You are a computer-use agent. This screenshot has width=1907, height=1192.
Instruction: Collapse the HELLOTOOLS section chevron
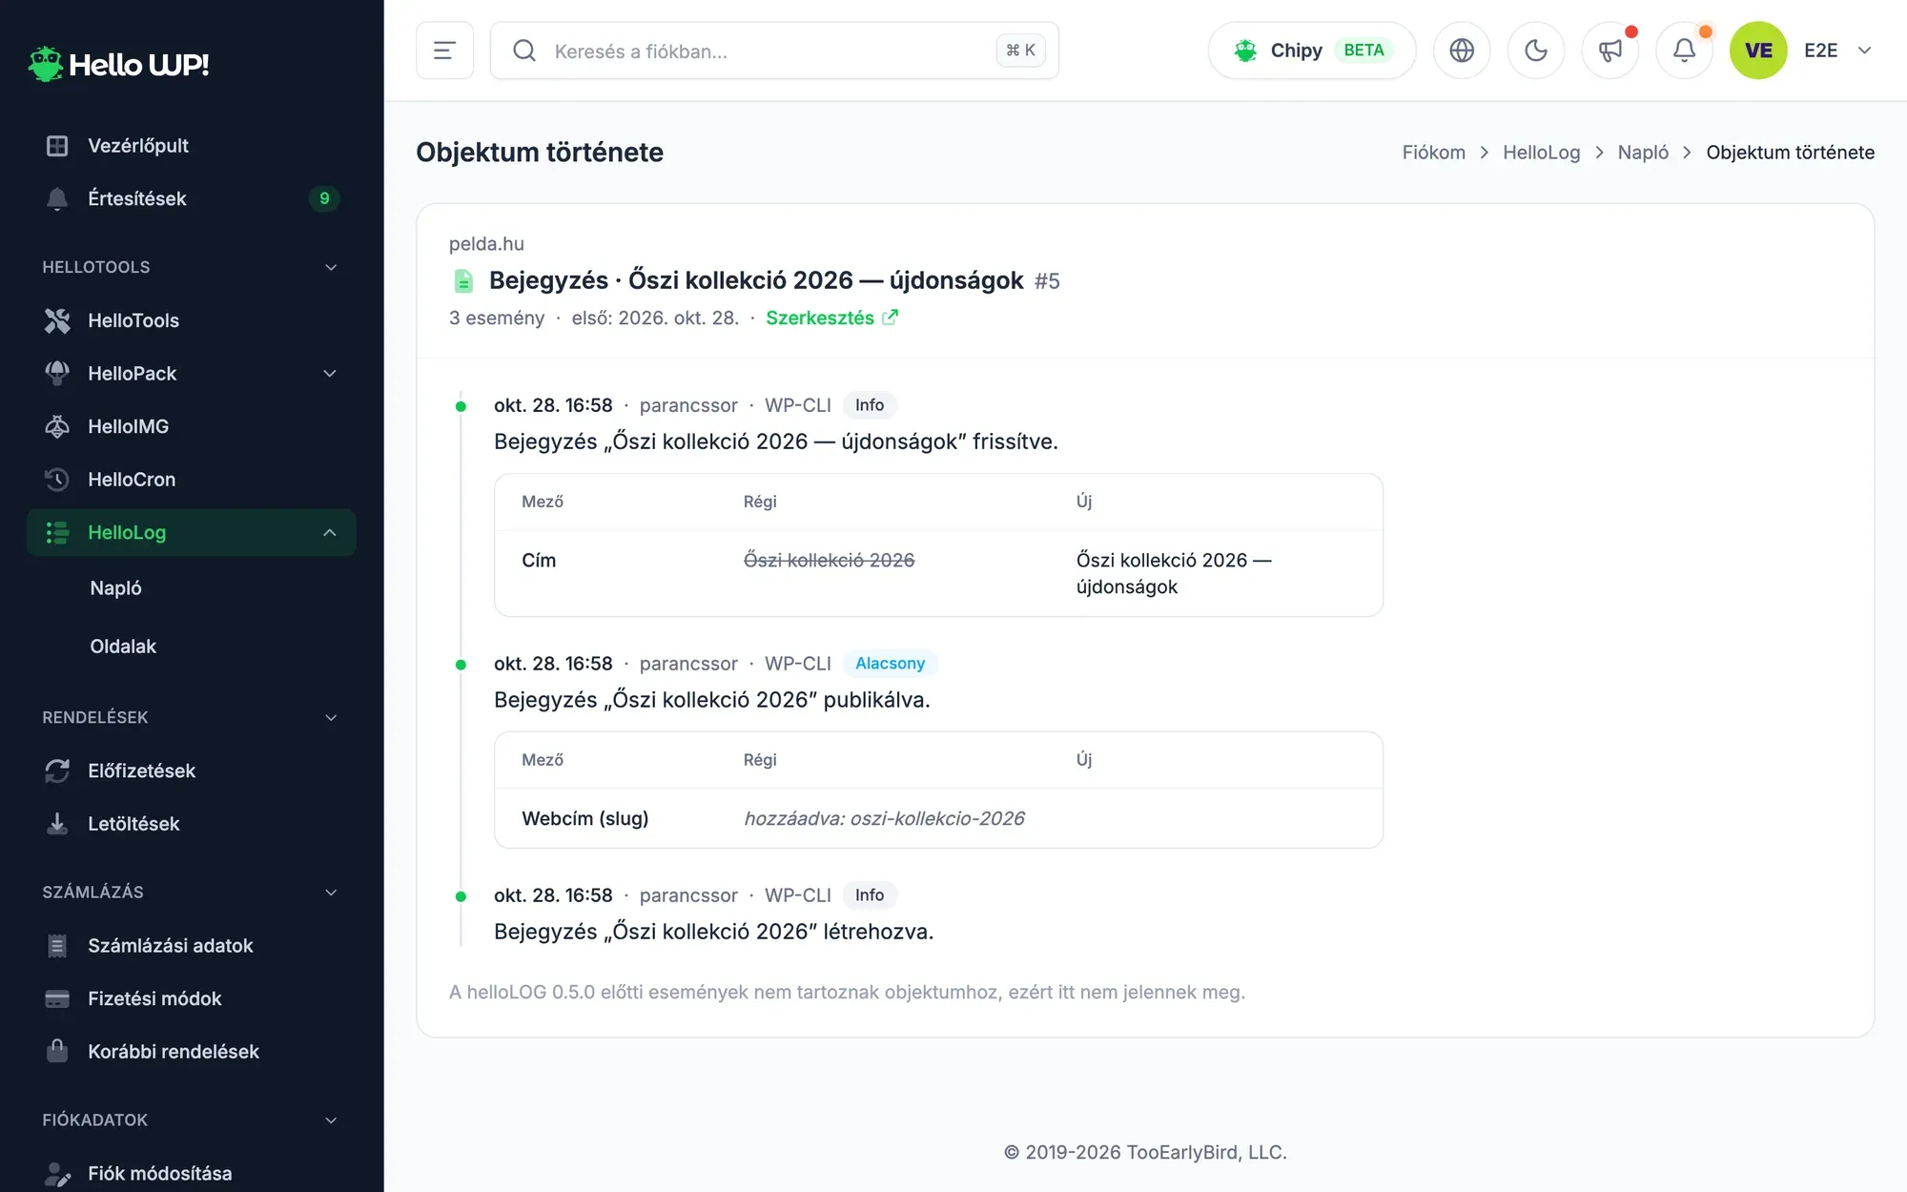click(x=331, y=267)
